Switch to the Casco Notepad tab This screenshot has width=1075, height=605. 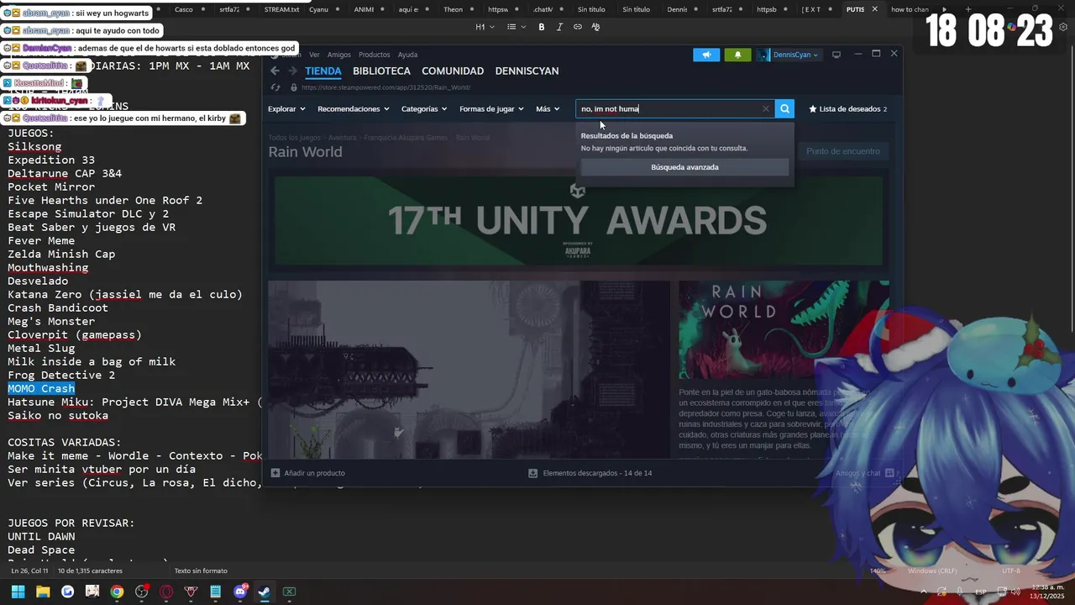click(x=183, y=9)
